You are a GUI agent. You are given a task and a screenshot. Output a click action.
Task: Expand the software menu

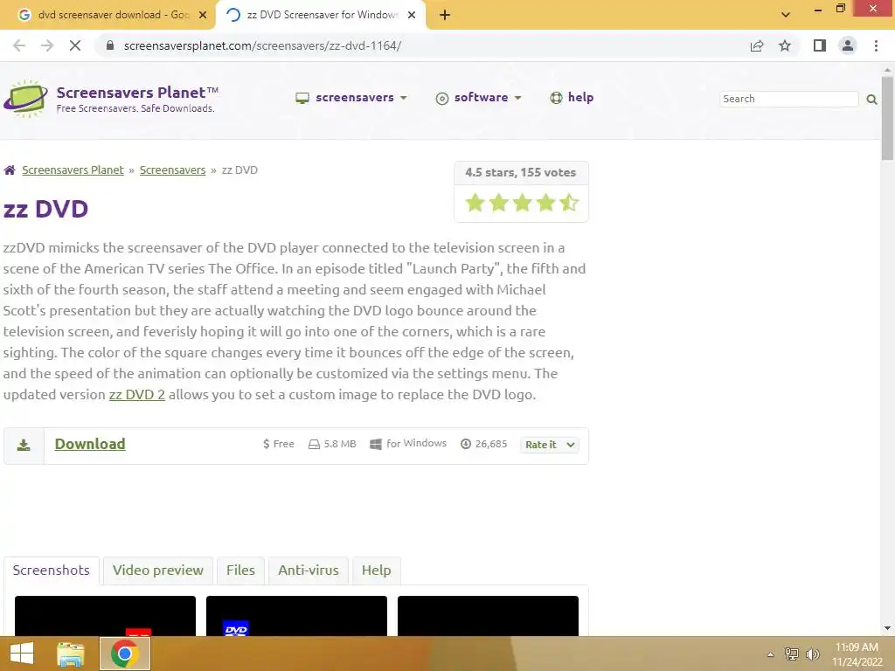(478, 98)
